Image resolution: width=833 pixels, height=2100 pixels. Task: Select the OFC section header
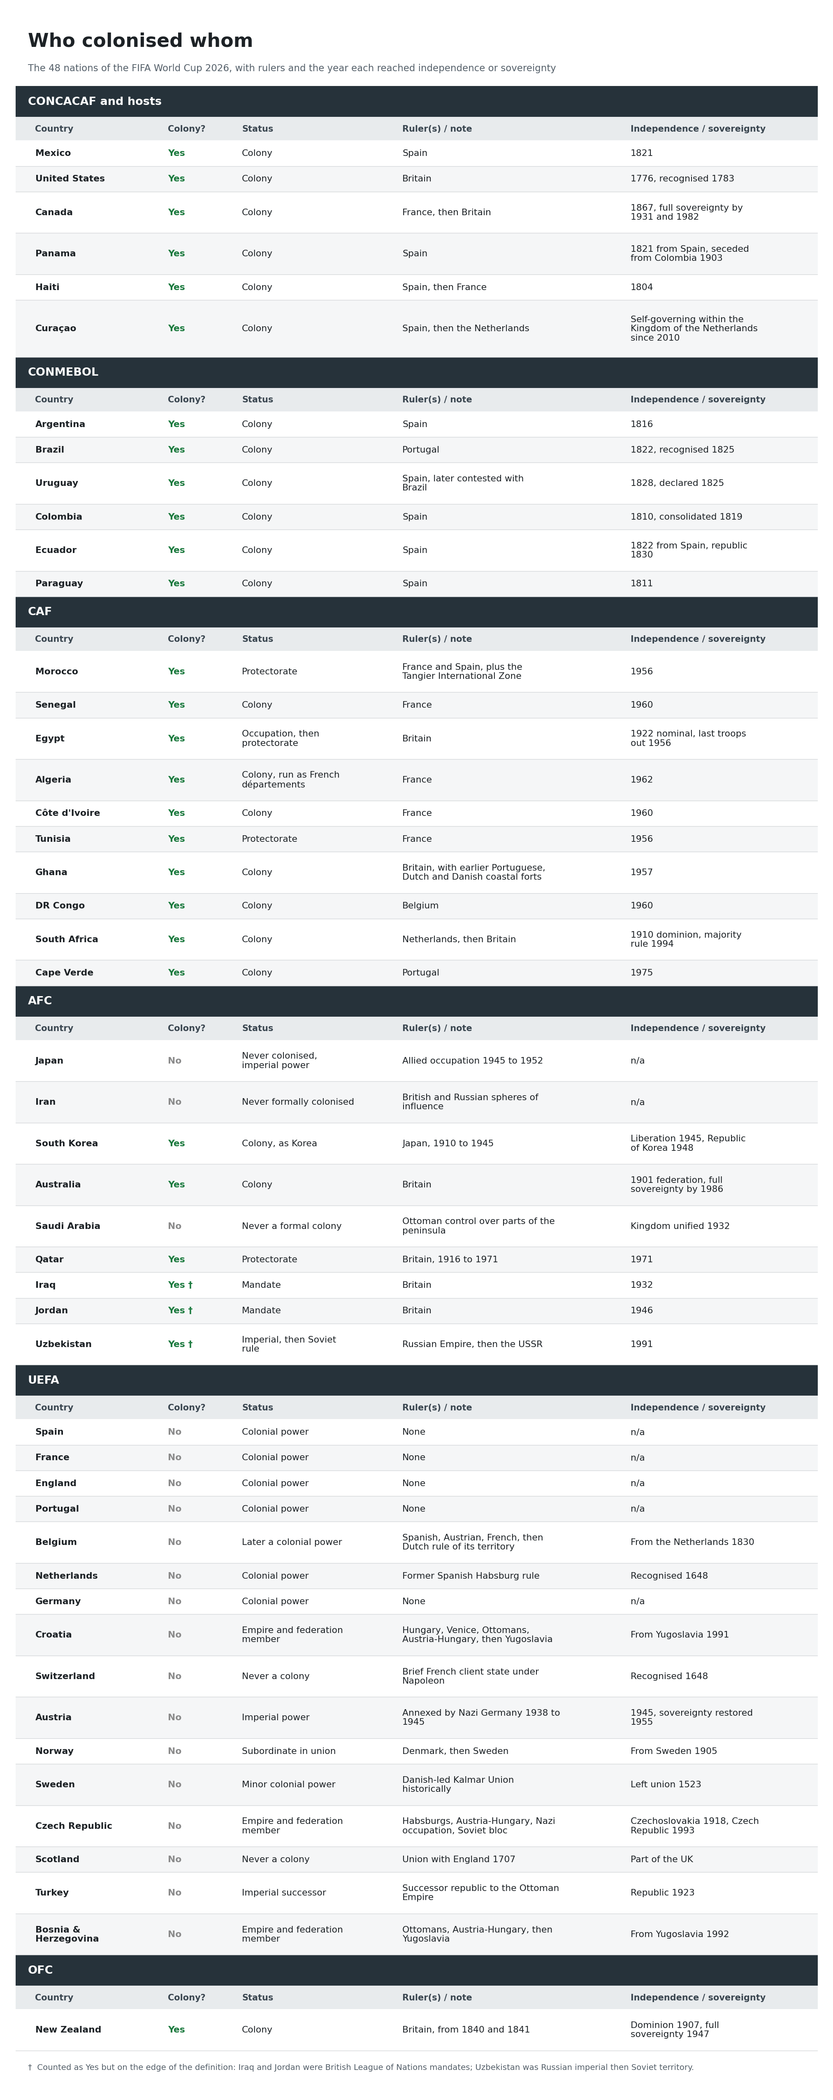coord(416,1970)
